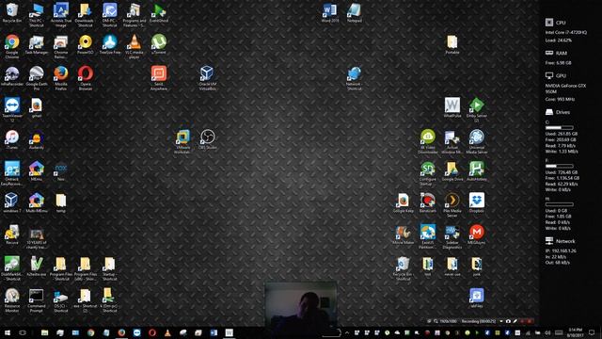Open File Explorer from the taskbar

[44, 332]
